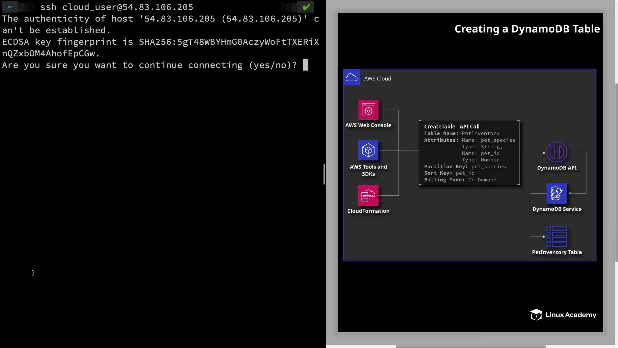This screenshot has height=348, width=618.
Task: Click the Partition Key pet_species line
Action: pos(465,167)
